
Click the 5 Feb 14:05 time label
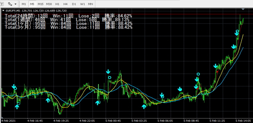(243, 121)
